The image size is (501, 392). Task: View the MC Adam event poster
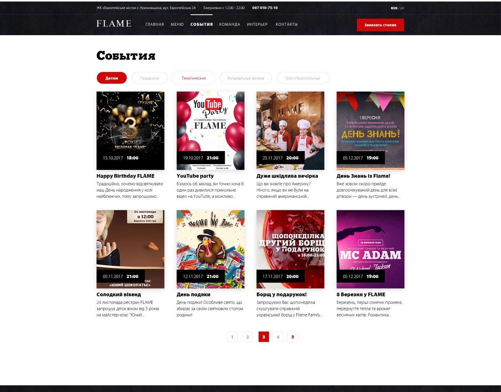[x=370, y=244]
